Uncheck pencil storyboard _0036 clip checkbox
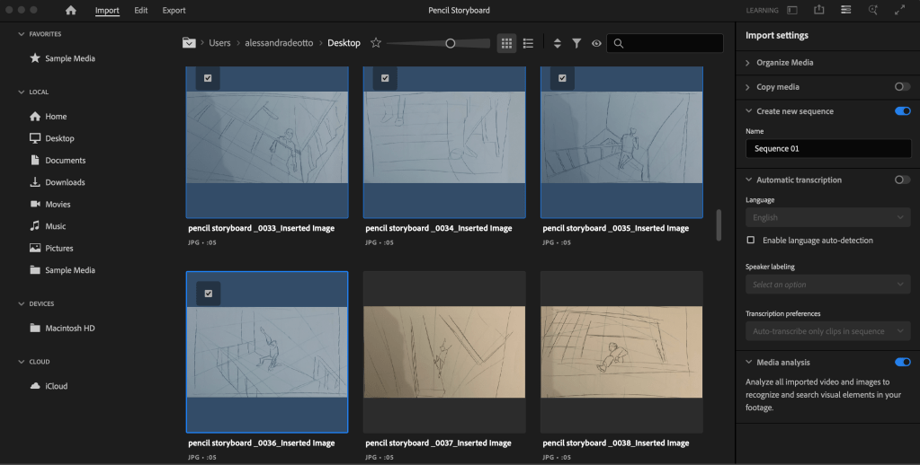920x465 pixels. (209, 294)
